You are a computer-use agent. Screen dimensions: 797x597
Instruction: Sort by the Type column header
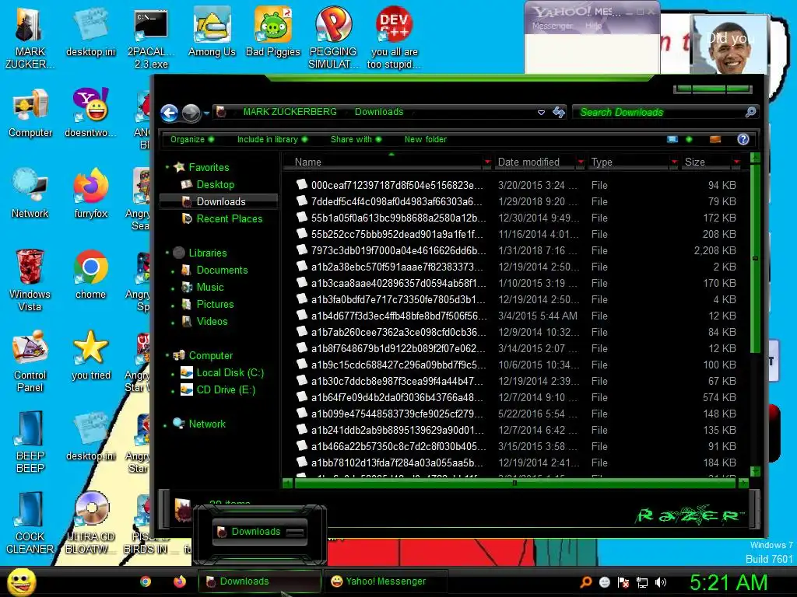[628, 162]
